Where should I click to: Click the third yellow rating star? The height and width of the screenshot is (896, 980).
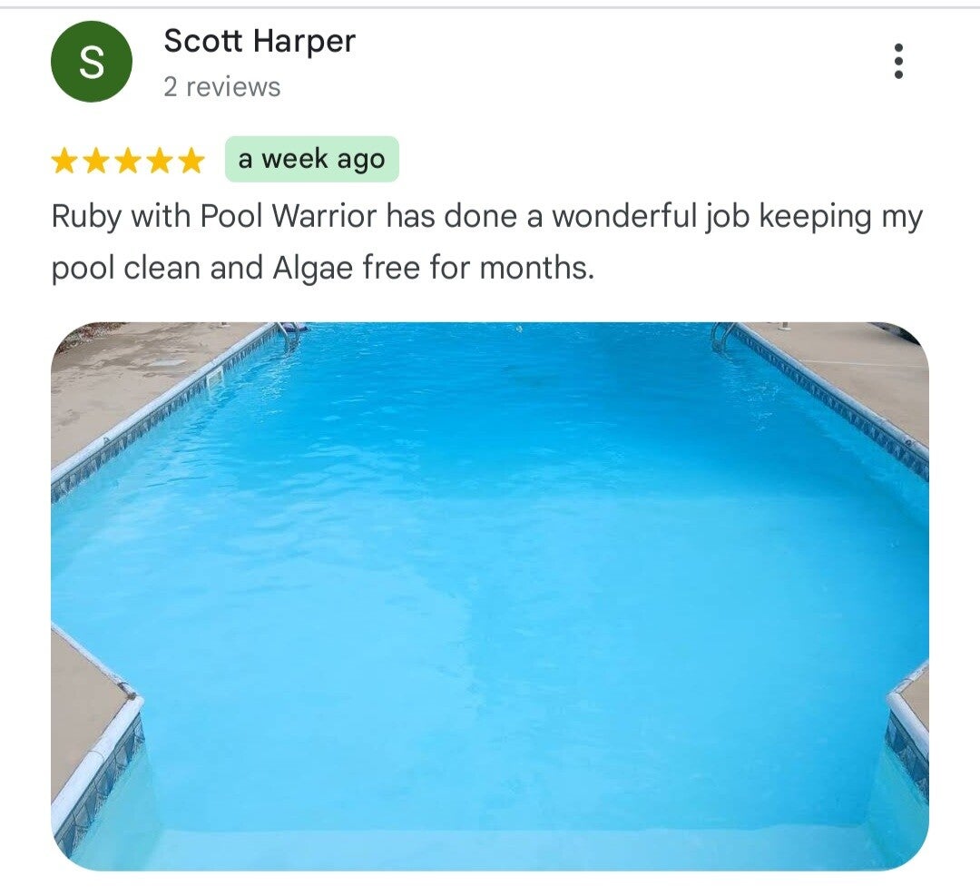click(x=128, y=160)
